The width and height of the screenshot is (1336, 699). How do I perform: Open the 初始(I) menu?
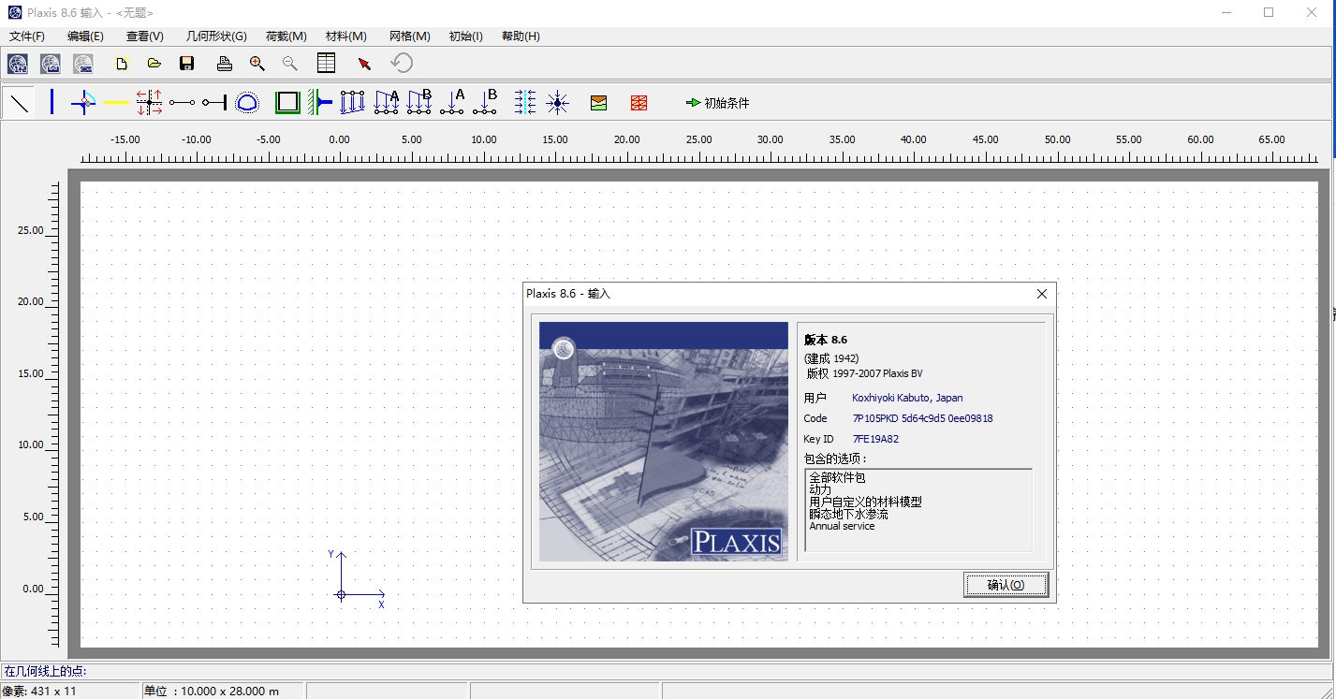[x=465, y=36]
